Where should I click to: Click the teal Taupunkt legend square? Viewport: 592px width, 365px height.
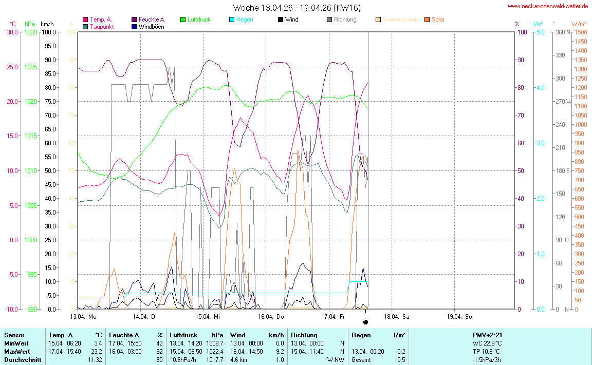point(85,27)
